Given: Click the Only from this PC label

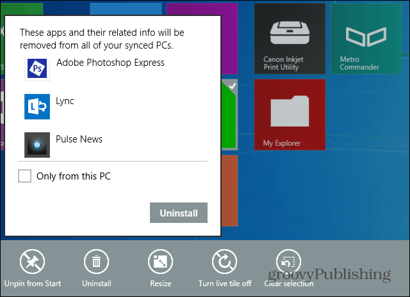Looking at the screenshot, I should click(74, 176).
